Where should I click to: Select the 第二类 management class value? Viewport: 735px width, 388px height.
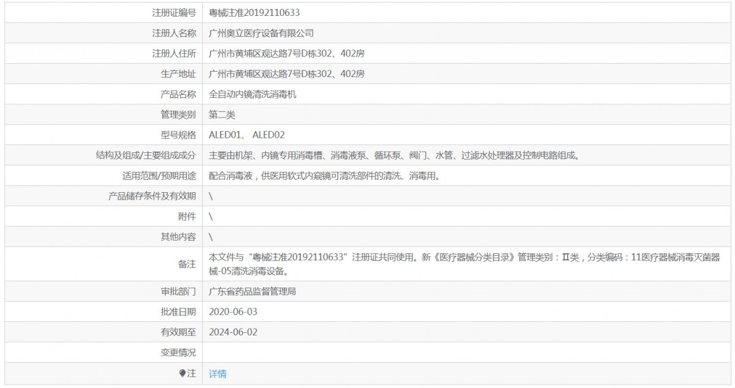[222, 114]
